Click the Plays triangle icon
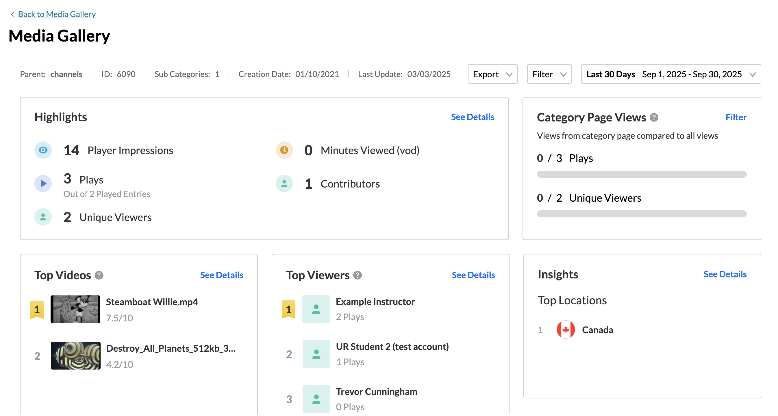The width and height of the screenshot is (778, 416). (x=43, y=183)
